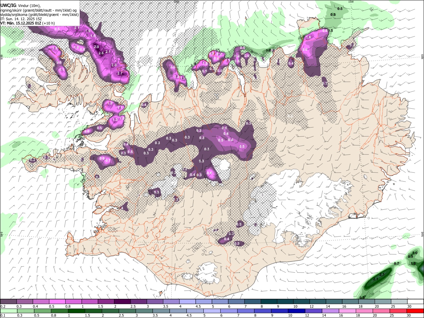Select the darkest green 1 swatch in the lower legend
The height and width of the screenshot is (318, 424).
76,311
